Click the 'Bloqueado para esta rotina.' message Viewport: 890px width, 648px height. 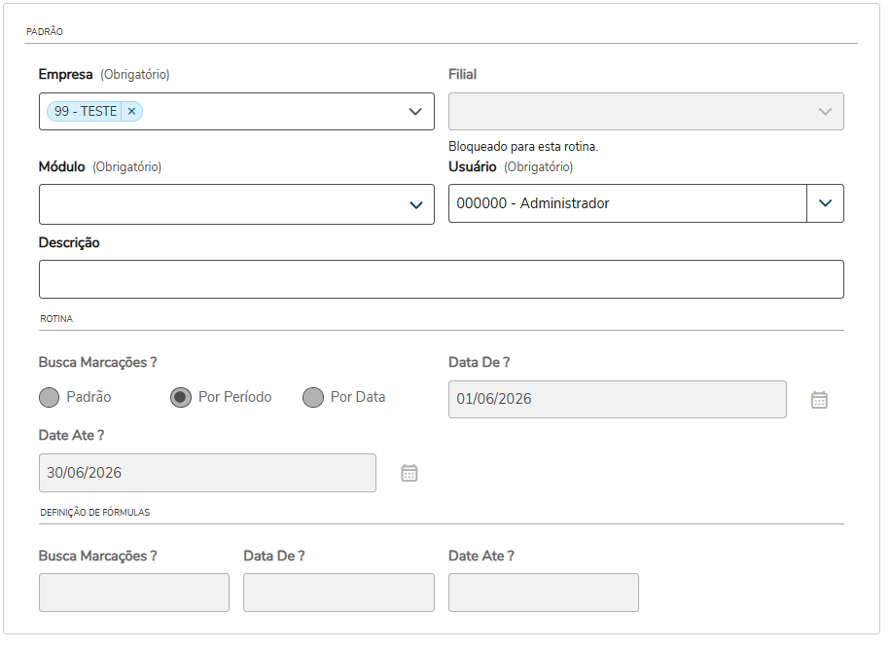pyautogui.click(x=522, y=147)
